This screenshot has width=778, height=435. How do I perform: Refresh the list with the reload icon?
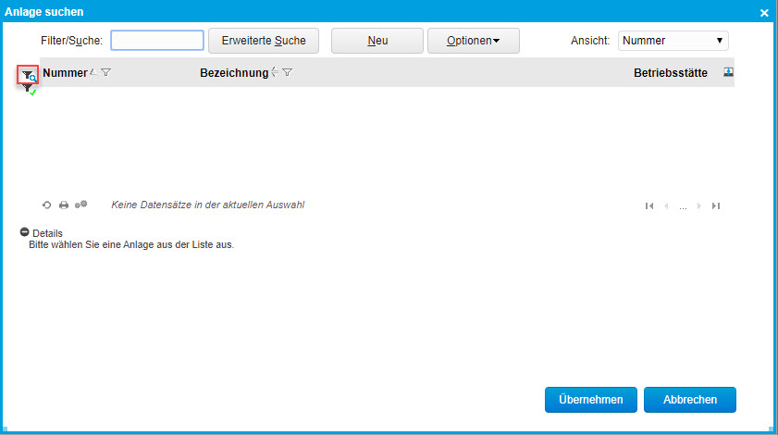click(46, 205)
